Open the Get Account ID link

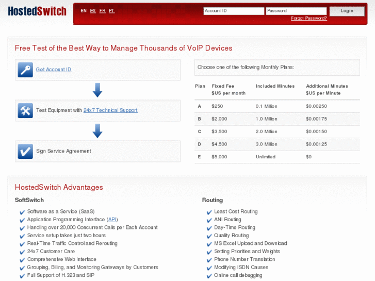pyautogui.click(x=54, y=70)
